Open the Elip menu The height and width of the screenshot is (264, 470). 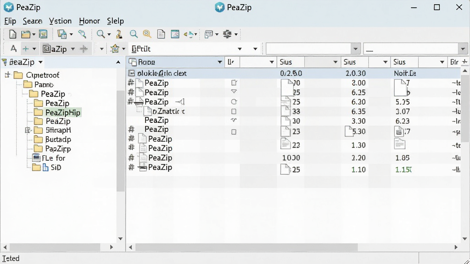pyautogui.click(x=10, y=21)
